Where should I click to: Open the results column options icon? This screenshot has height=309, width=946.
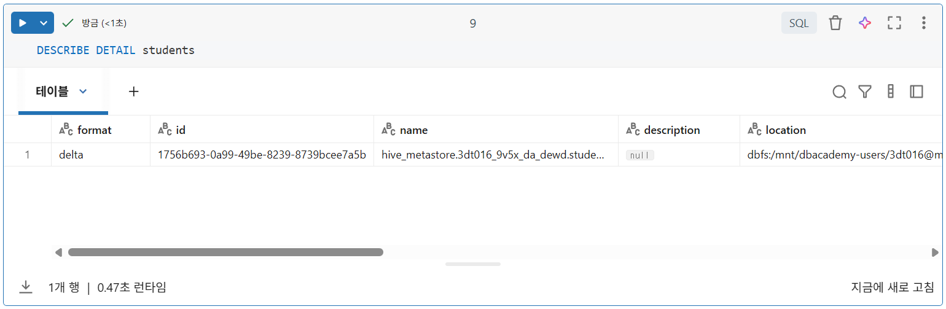(891, 92)
